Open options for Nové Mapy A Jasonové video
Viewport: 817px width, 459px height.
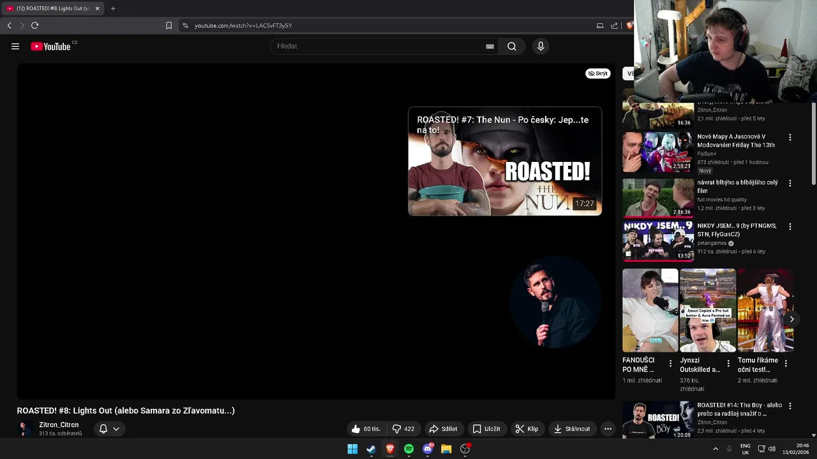pyautogui.click(x=790, y=137)
